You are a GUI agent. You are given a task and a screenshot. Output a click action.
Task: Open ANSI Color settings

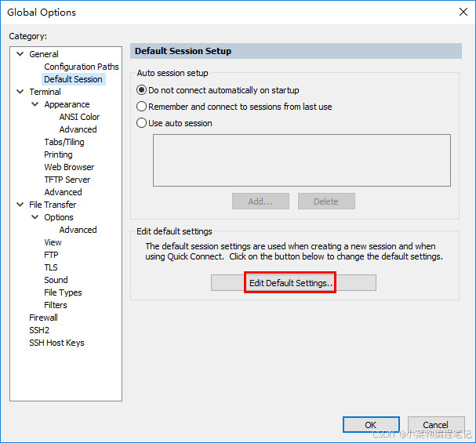pos(79,117)
